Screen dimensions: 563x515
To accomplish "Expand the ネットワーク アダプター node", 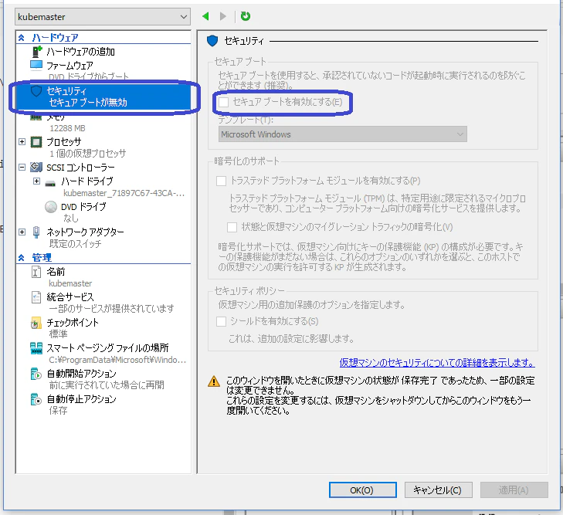I will [22, 232].
